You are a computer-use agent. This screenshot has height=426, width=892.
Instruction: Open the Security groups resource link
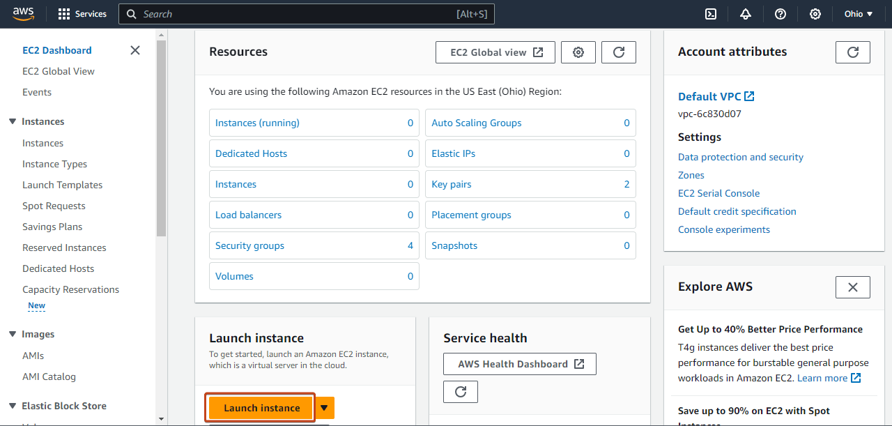tap(249, 245)
